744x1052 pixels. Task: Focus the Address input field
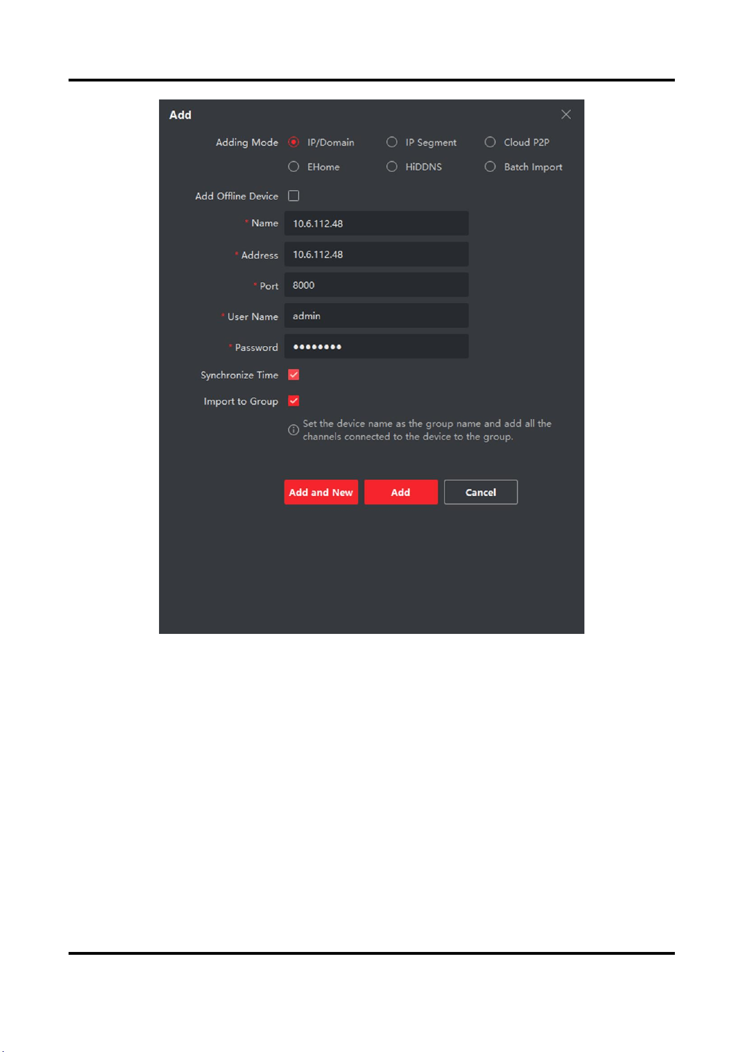pyautogui.click(x=376, y=254)
